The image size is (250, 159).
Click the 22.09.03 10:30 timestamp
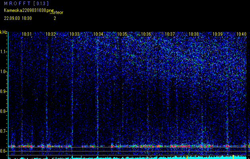click(x=18, y=18)
